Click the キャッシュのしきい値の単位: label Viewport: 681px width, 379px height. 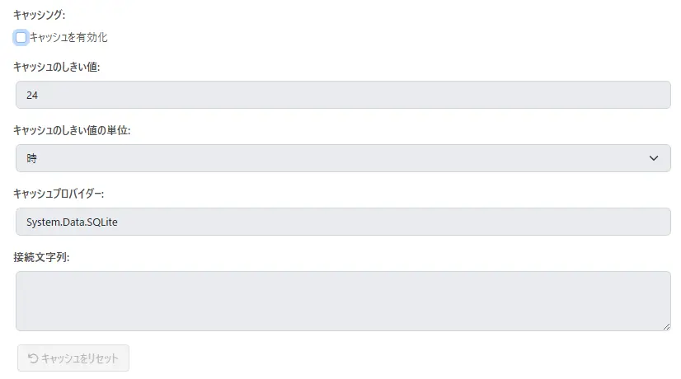click(72, 130)
